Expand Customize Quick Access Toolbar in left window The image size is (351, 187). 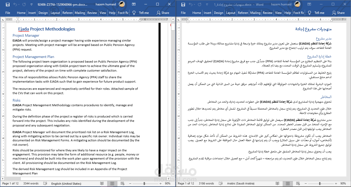pos(31,5)
